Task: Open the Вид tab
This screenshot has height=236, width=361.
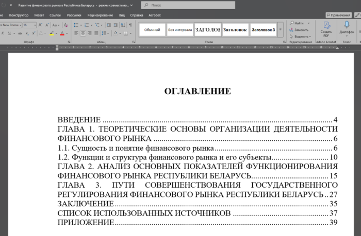Action: pos(122,15)
